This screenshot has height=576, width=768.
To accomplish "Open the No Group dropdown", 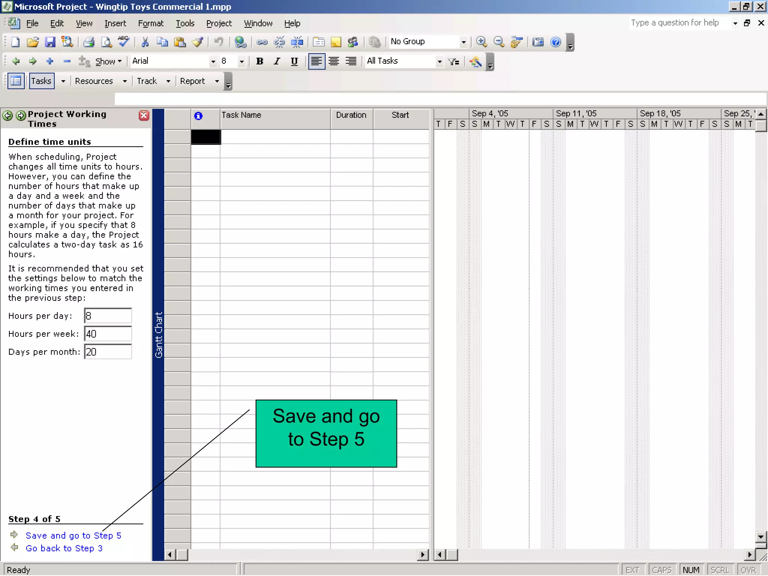I will click(463, 42).
